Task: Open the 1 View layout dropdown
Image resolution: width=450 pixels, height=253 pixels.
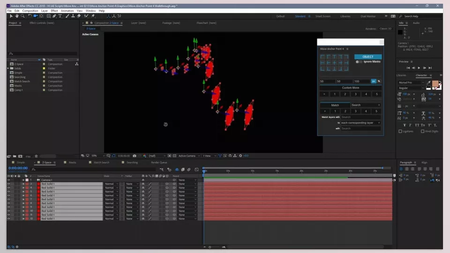Action: point(210,156)
